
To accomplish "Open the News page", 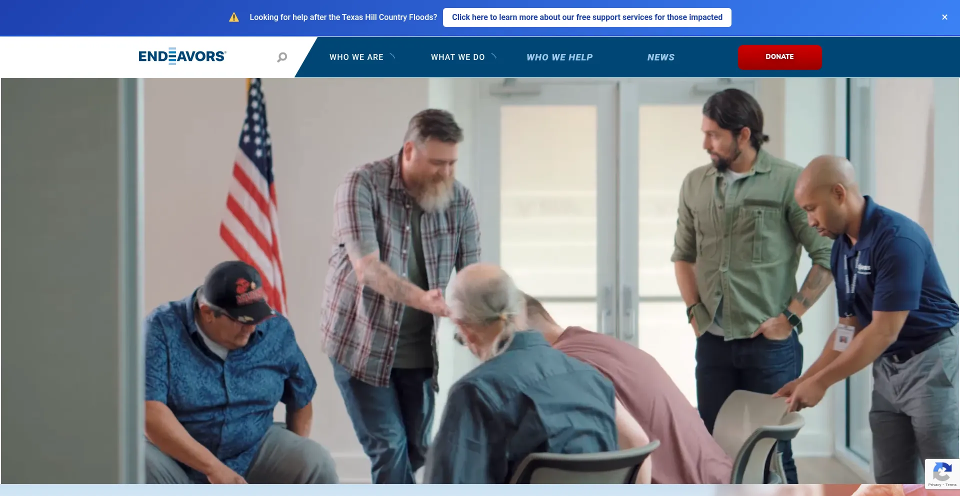I will click(660, 57).
